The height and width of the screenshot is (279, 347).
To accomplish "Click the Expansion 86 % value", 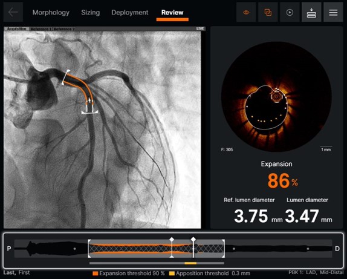I will [x=282, y=181].
